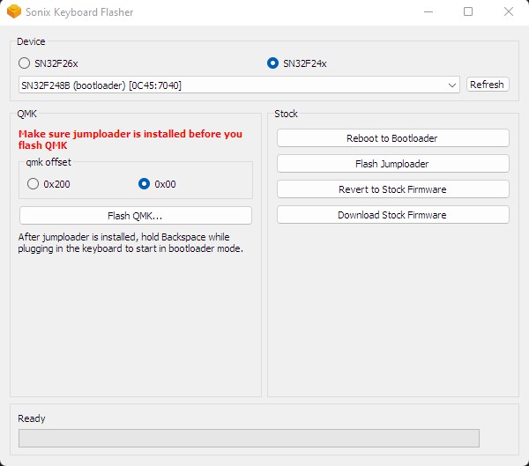This screenshot has height=466, width=529.
Task: Click the QMK group label
Action: point(27,114)
